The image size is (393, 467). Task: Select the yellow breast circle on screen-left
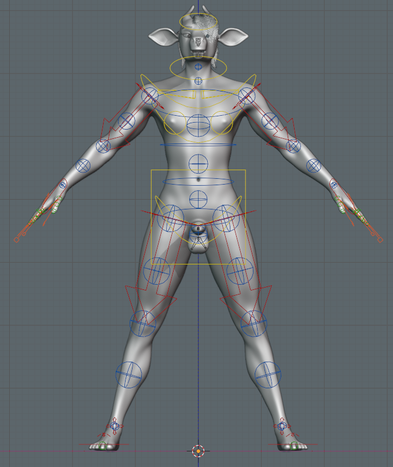(x=175, y=123)
